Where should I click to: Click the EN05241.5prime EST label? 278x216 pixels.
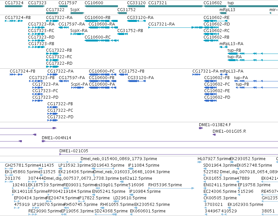(x=109, y=192)
